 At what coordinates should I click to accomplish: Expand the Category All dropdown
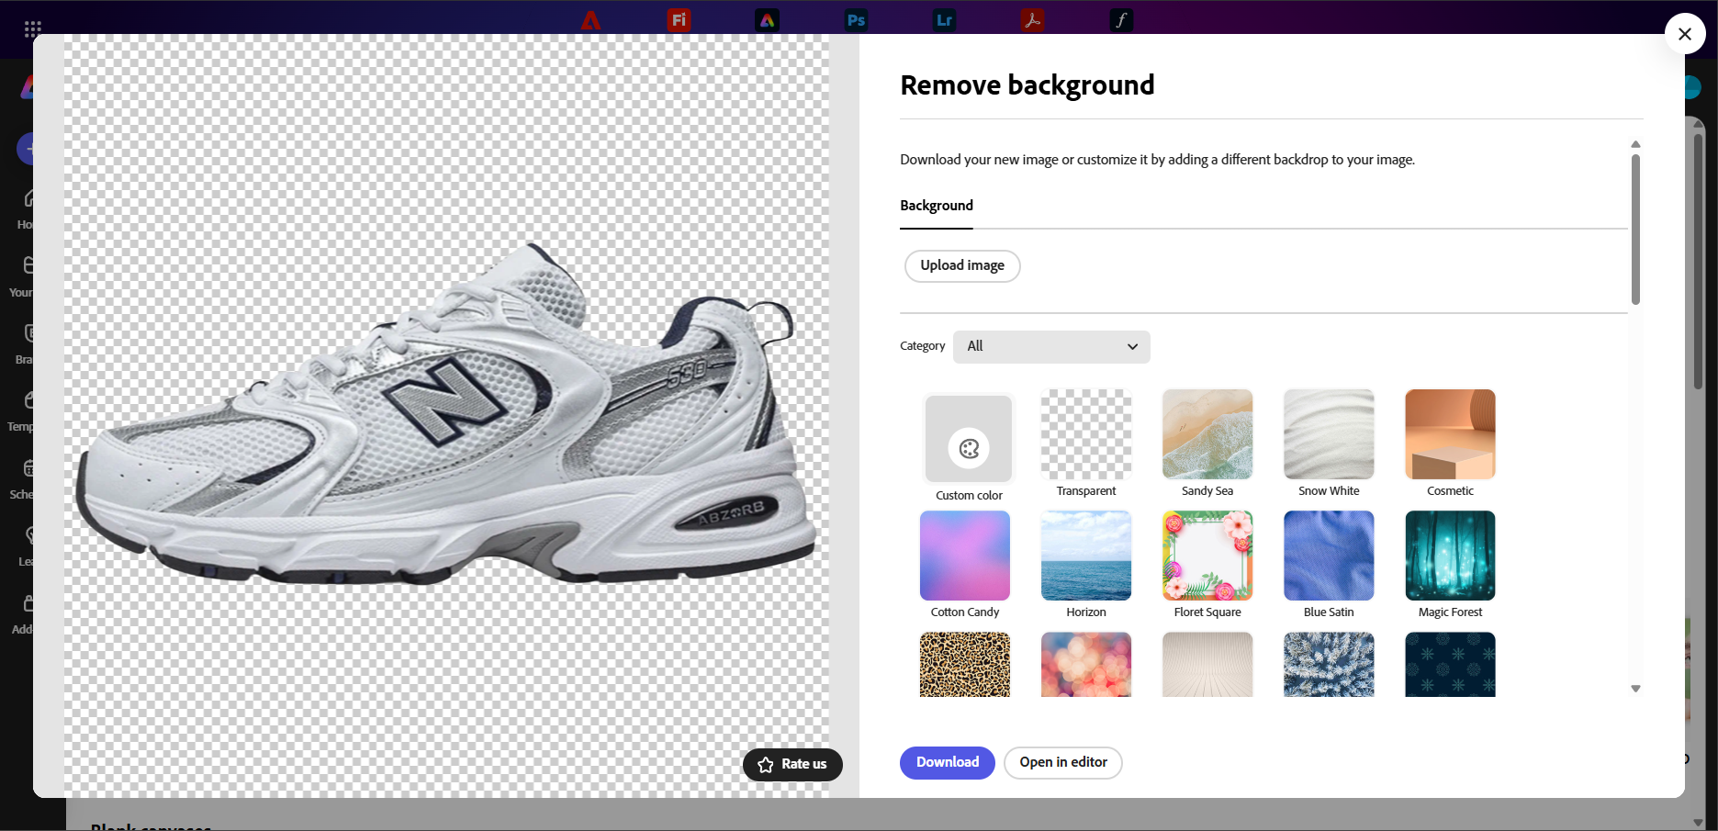(1051, 346)
